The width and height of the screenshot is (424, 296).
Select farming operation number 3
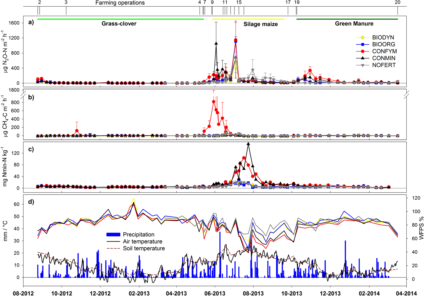click(x=66, y=3)
